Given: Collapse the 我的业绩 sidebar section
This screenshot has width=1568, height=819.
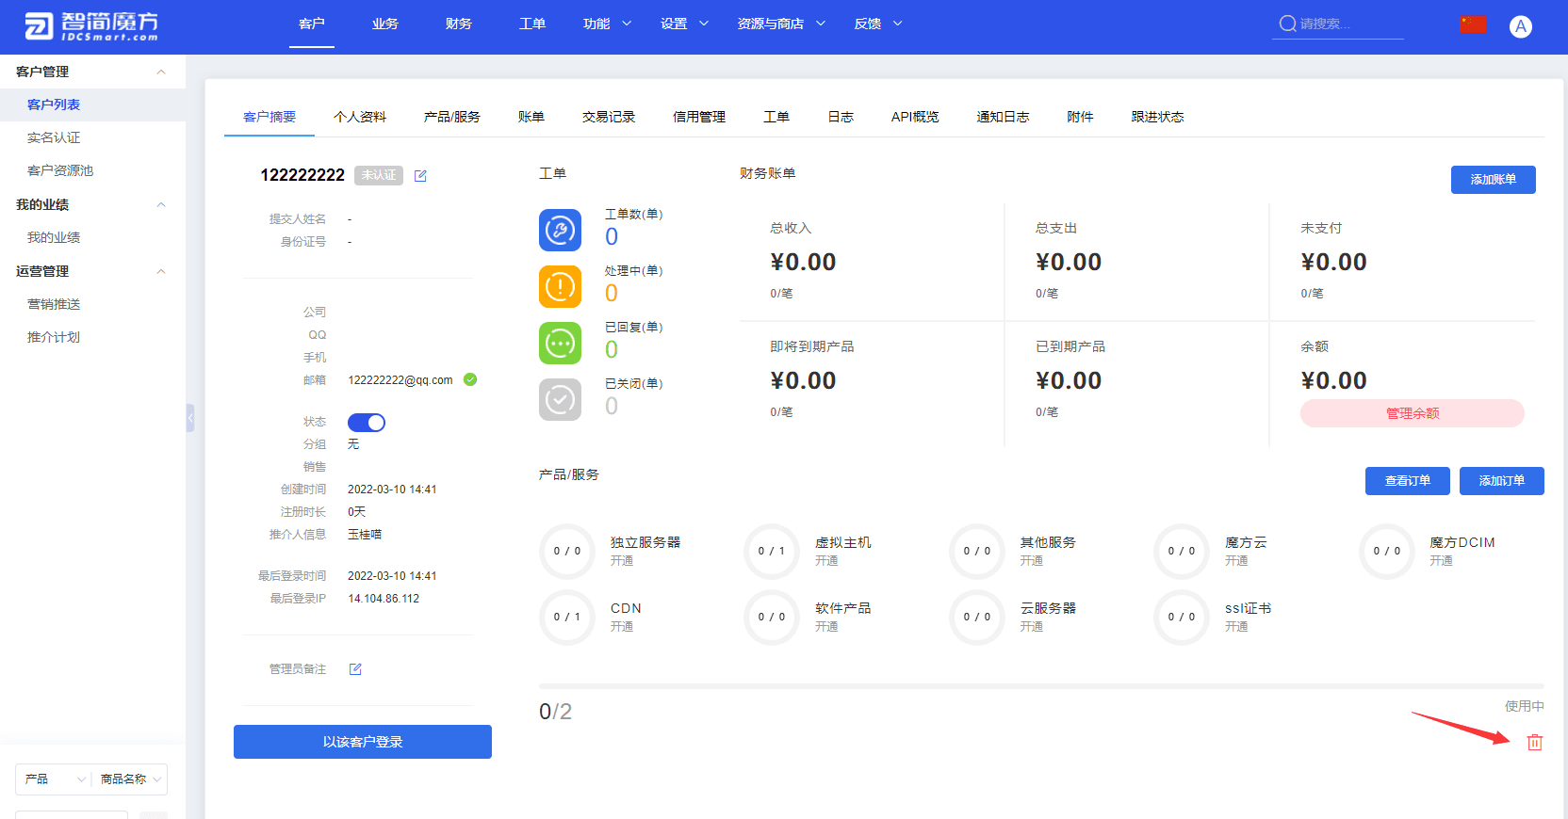Looking at the screenshot, I should (x=161, y=204).
